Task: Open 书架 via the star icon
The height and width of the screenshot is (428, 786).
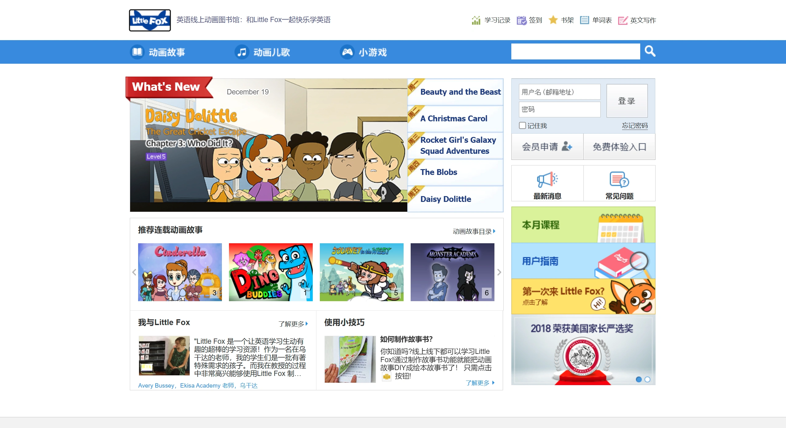Action: 553,20
